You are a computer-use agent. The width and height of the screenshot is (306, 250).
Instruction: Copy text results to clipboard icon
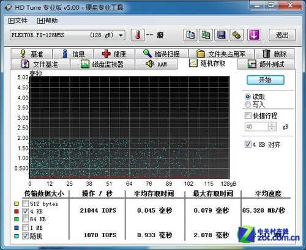[x=190, y=35]
